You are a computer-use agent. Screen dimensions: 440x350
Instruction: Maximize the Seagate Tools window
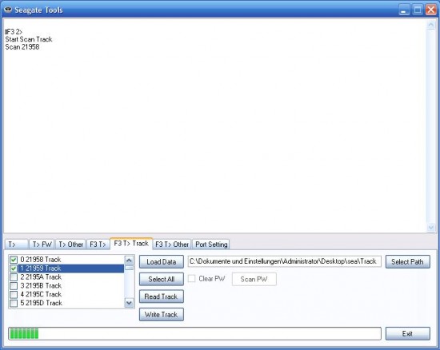click(x=418, y=10)
